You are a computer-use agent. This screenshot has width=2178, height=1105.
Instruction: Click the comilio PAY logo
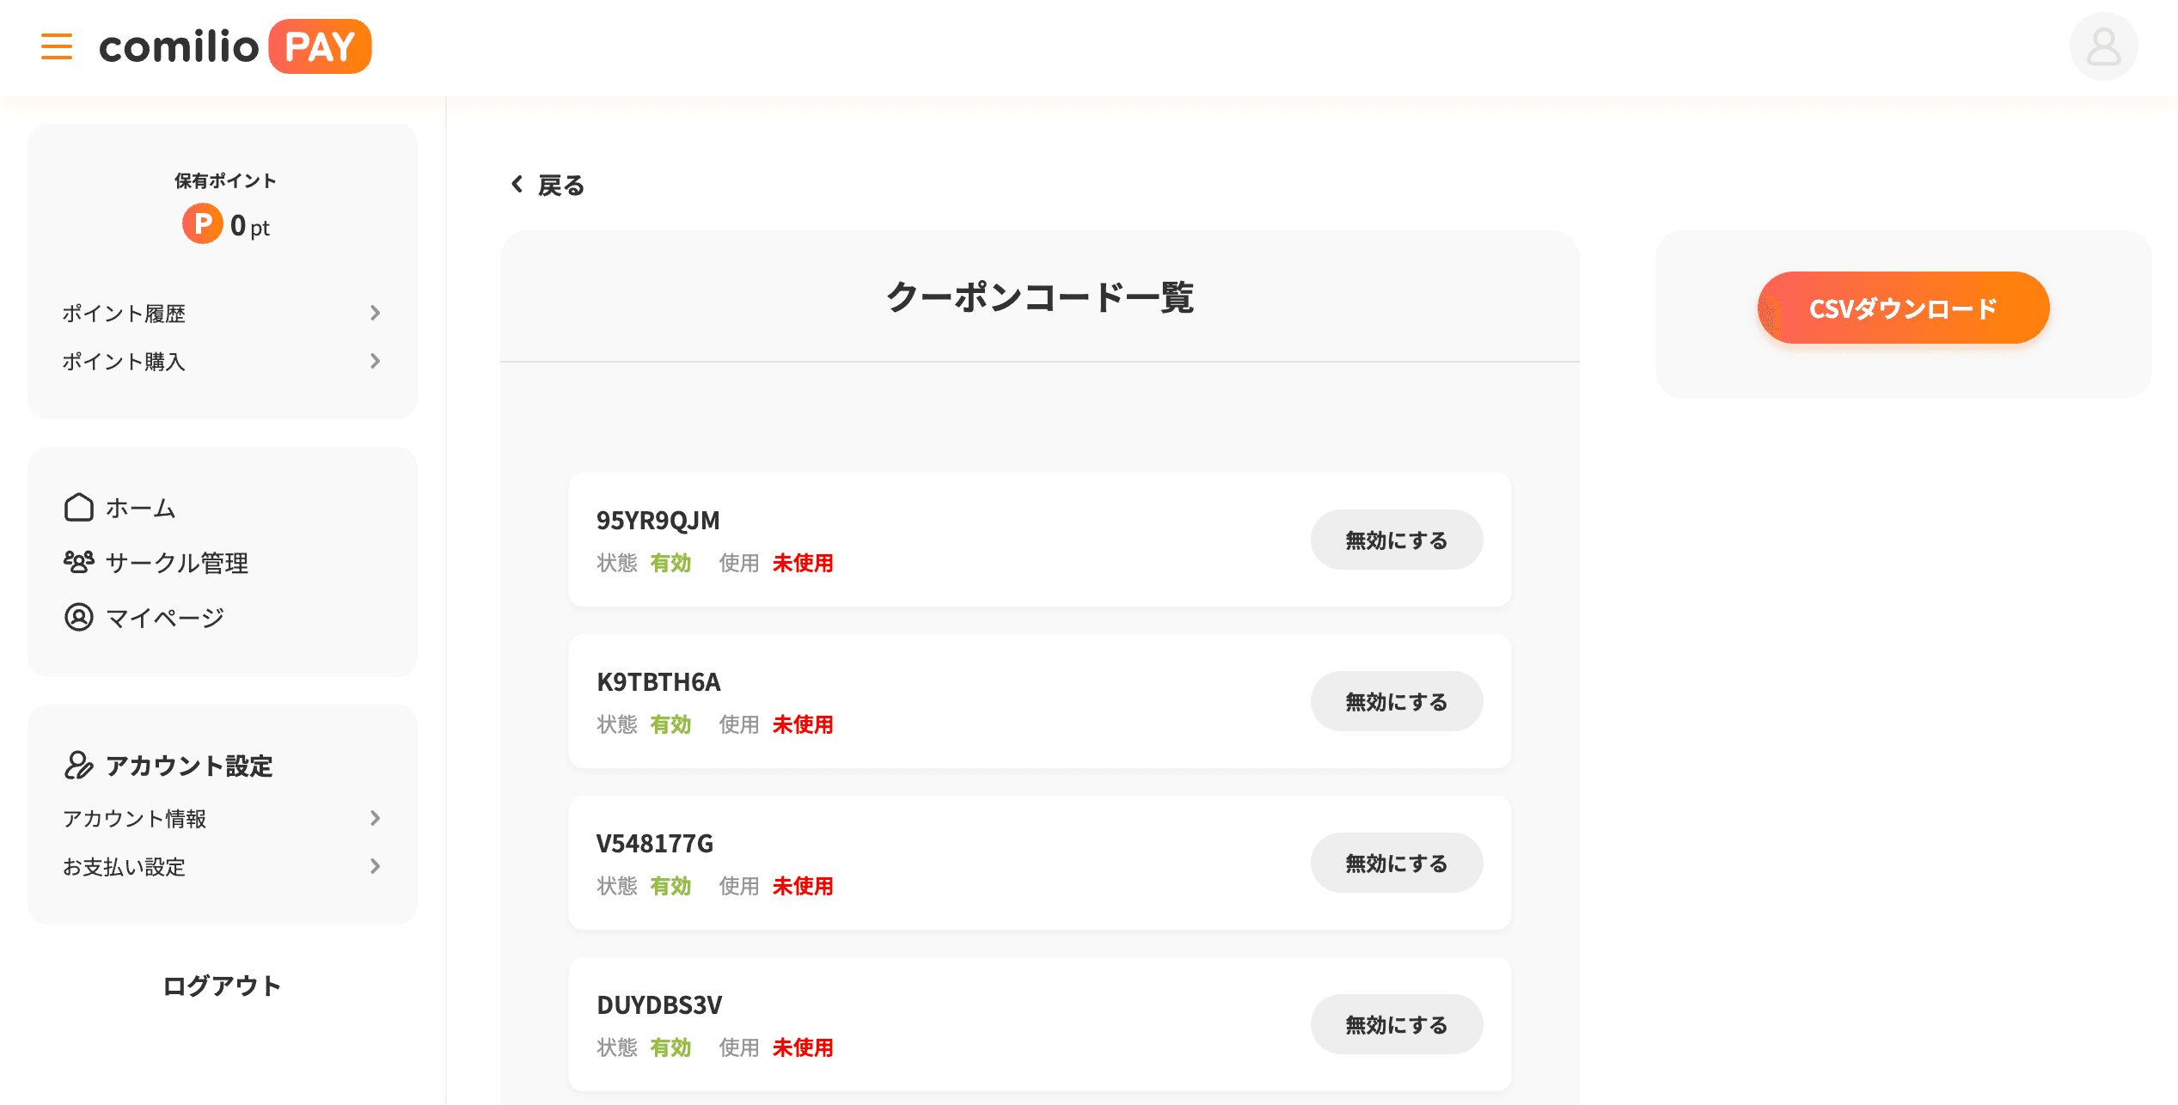point(234,46)
